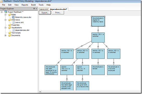142x94 pixels.
Task: Select the Visualizations tree label
Action: pos(16,28)
